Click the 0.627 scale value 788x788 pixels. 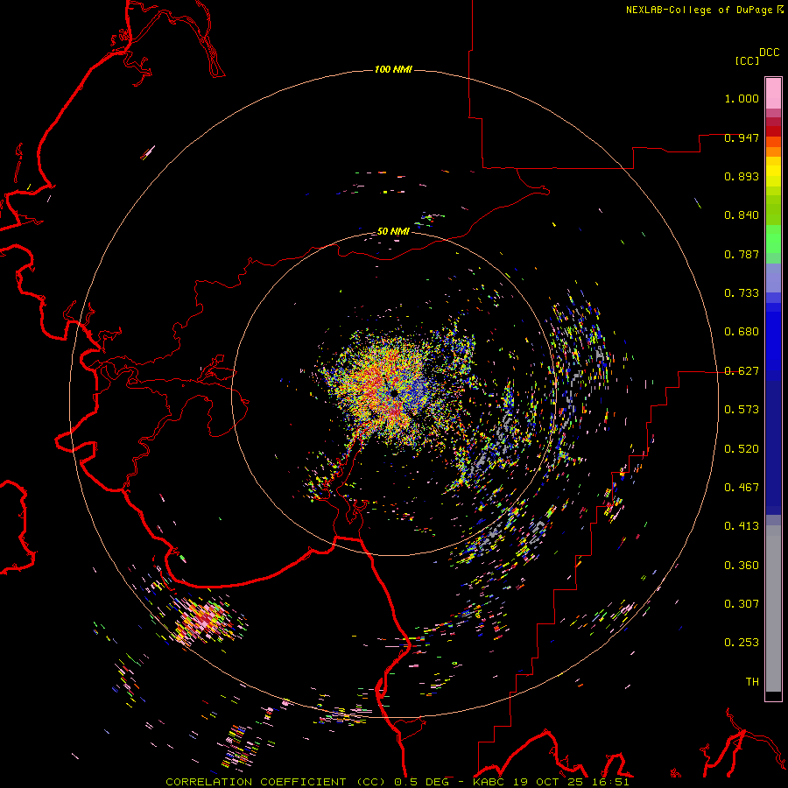click(x=742, y=371)
